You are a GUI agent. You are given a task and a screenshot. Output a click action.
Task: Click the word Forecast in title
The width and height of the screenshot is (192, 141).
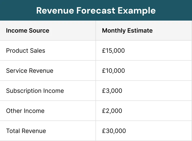coord(96,11)
